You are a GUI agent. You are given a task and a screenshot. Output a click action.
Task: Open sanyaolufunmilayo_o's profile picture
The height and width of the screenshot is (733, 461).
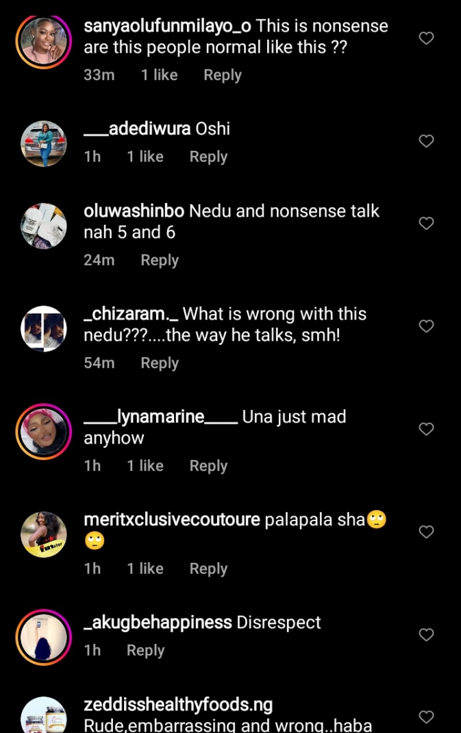44,41
